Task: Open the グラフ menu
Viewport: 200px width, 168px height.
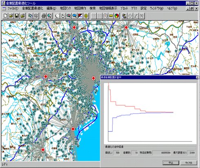Action: pyautogui.click(x=134, y=9)
